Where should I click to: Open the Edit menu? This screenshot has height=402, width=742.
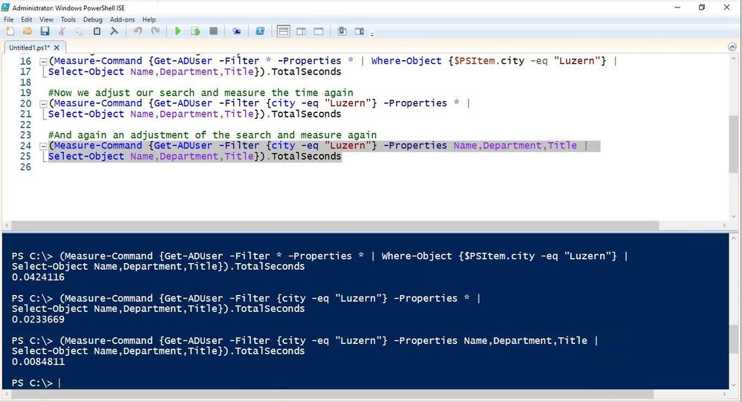27,19
